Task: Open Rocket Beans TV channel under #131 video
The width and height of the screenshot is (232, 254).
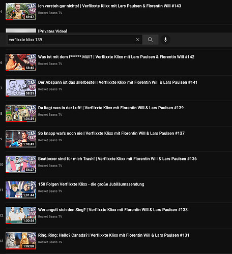Action: [x=50, y=242]
